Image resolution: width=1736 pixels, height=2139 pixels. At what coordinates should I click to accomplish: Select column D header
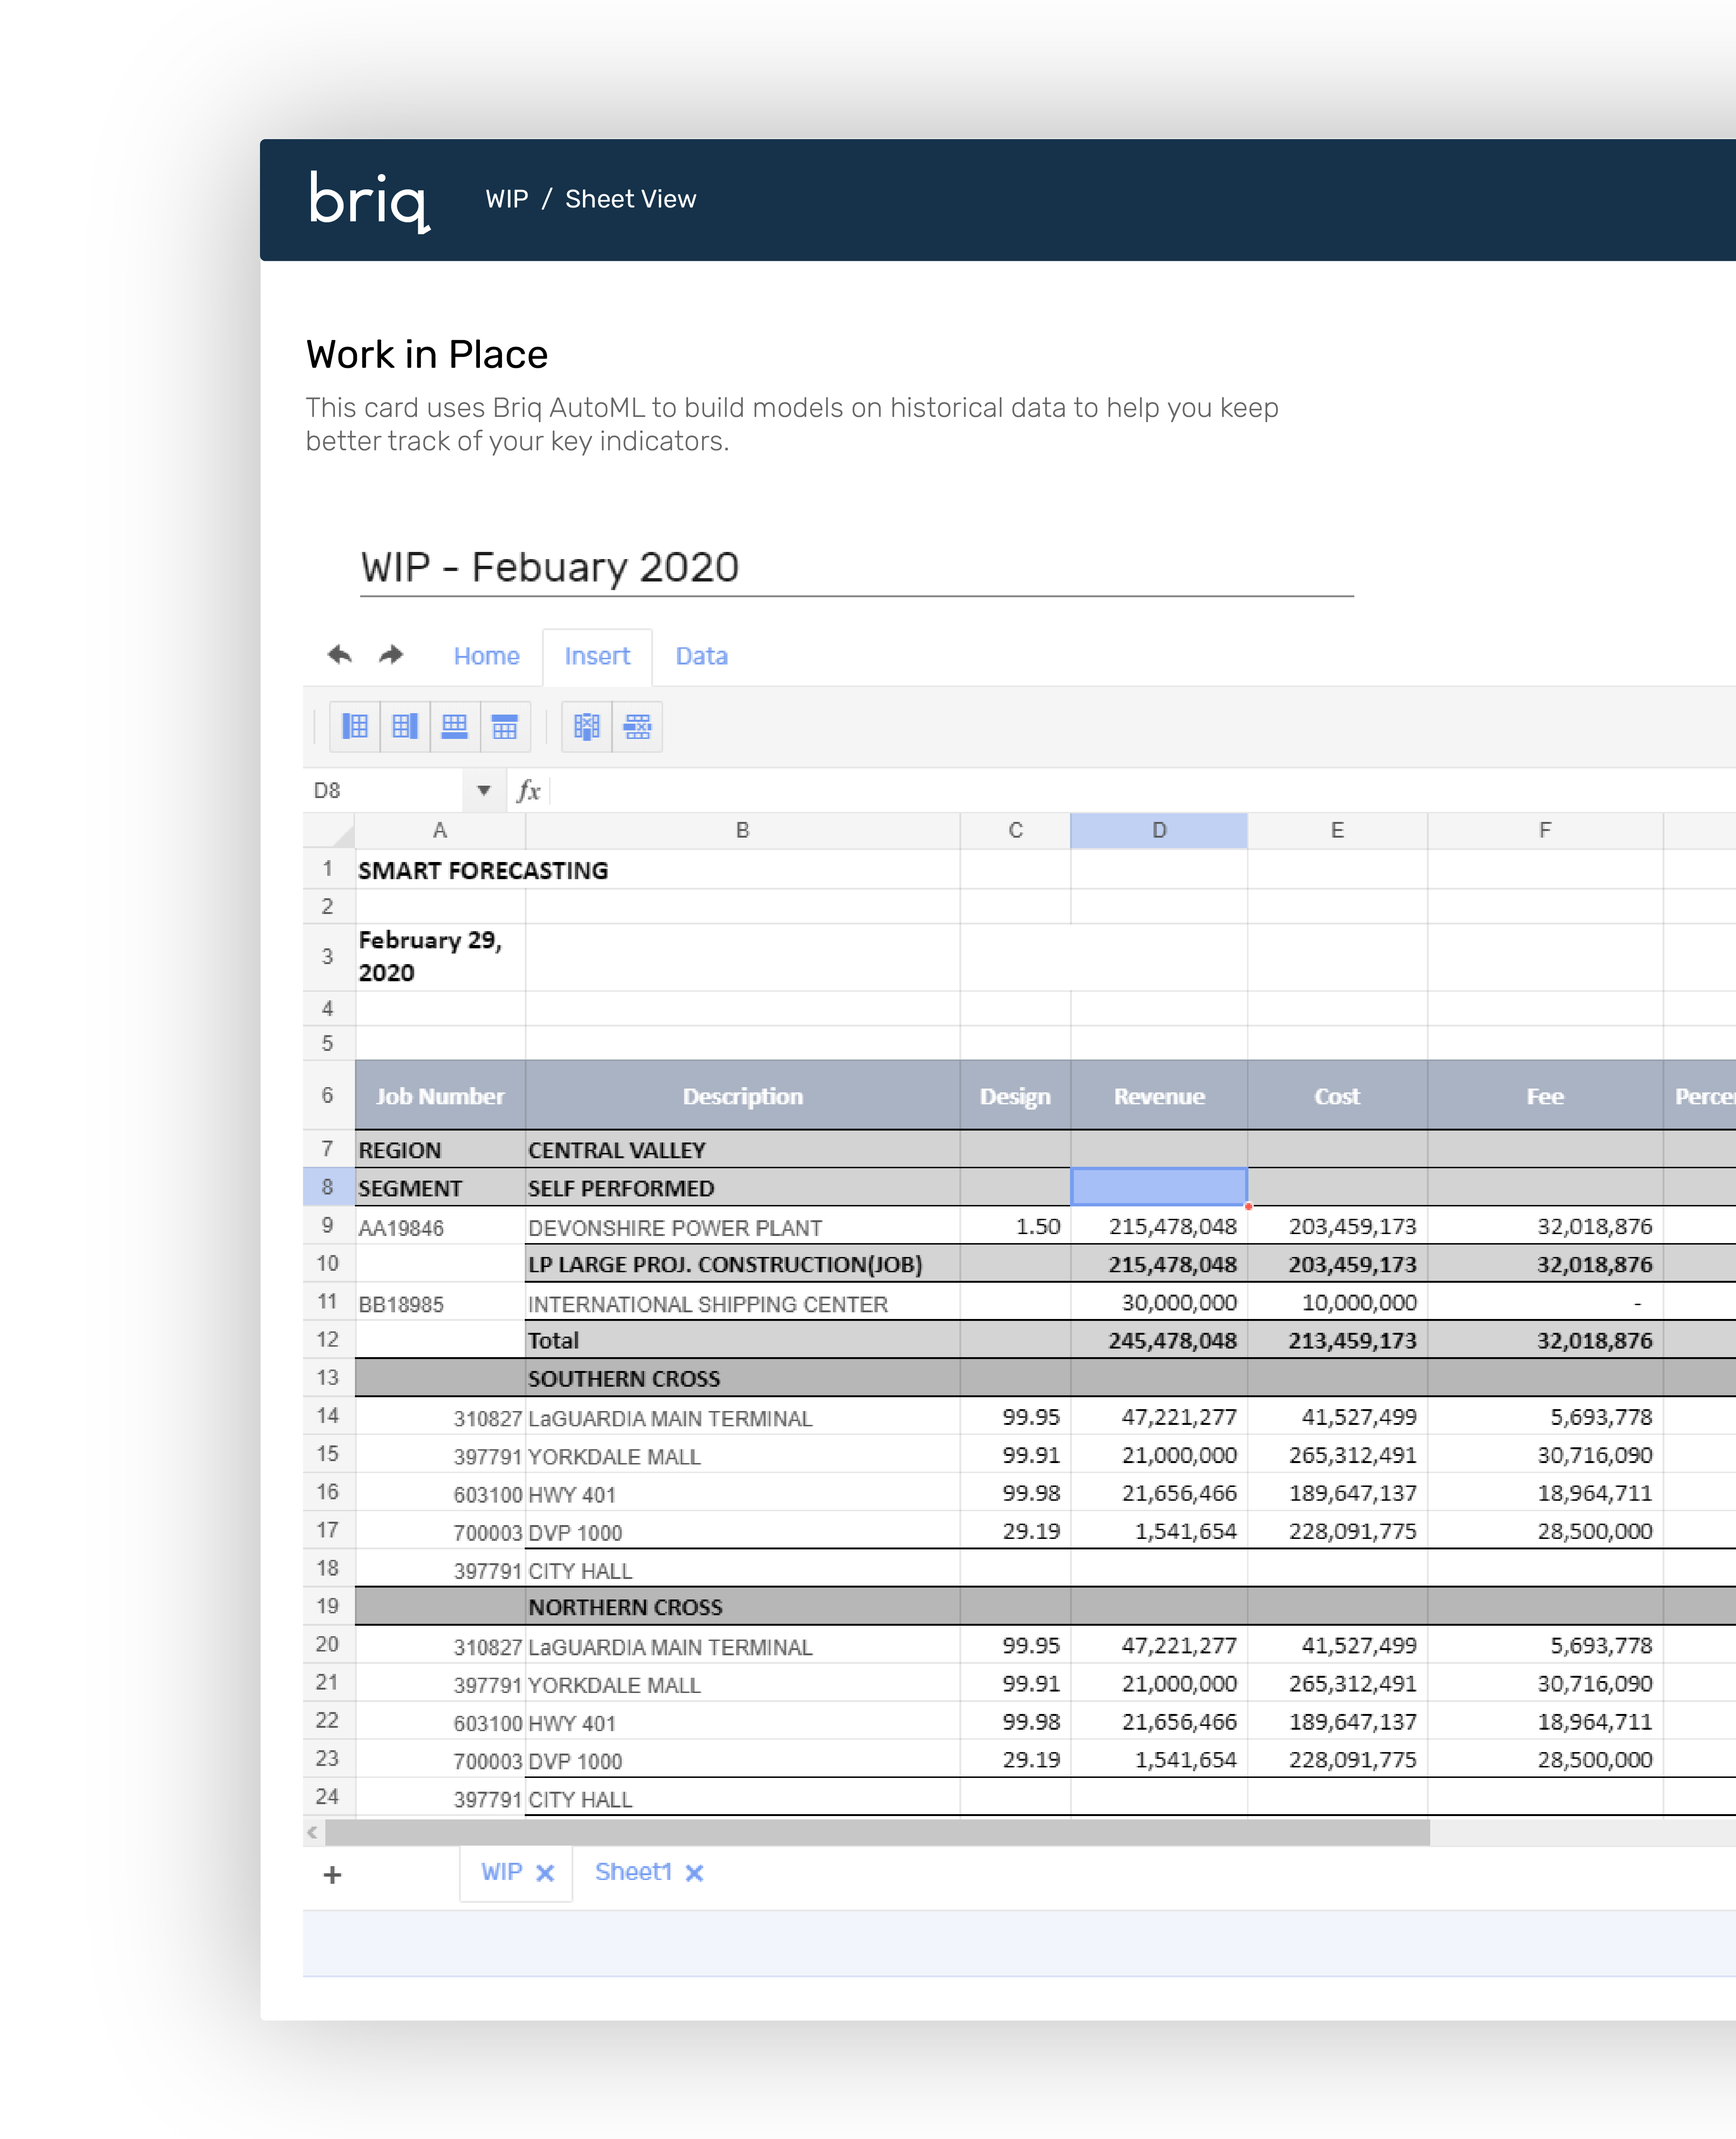(x=1159, y=831)
